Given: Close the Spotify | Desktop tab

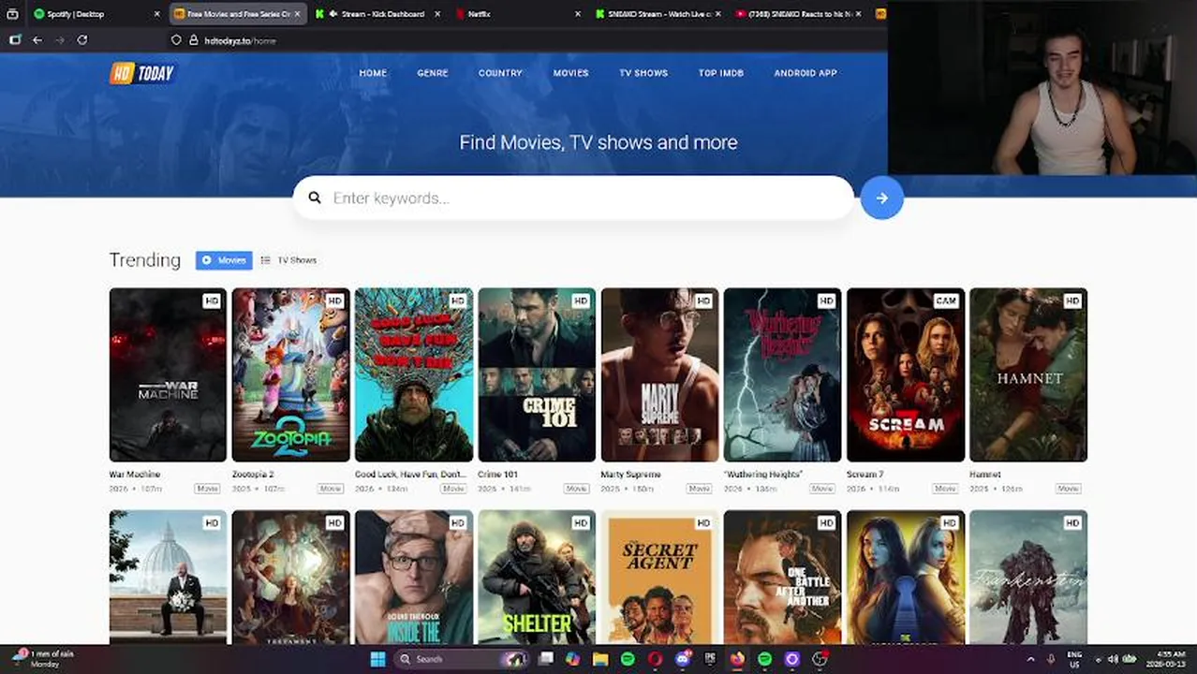Looking at the screenshot, I should point(157,14).
